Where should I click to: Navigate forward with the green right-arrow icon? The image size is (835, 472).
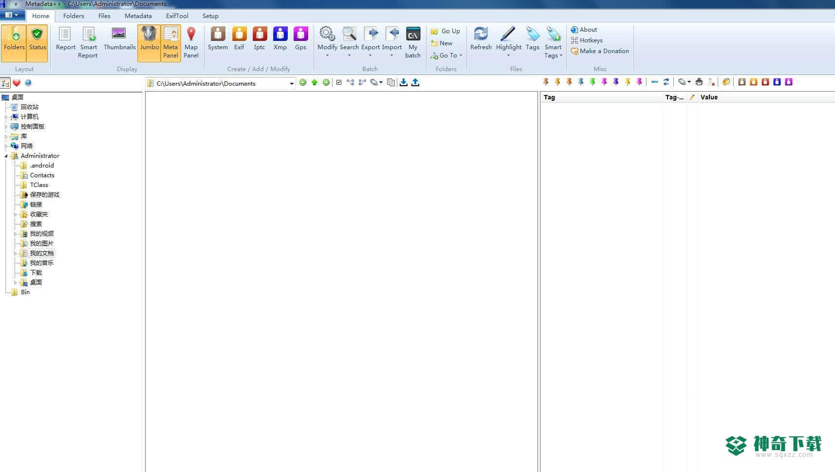point(326,83)
